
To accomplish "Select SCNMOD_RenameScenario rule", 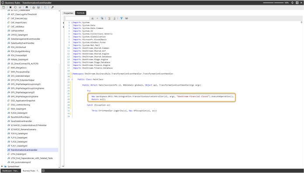I will tap(24, 129).
